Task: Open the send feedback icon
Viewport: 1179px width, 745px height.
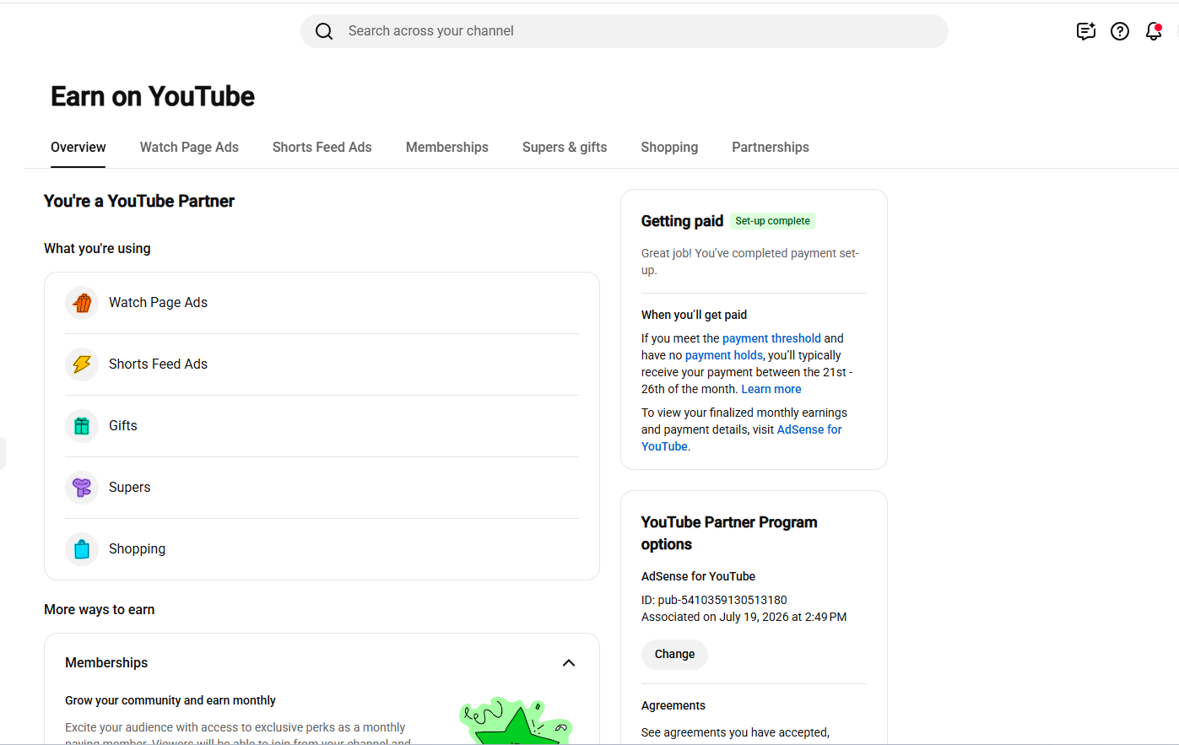Action: click(1086, 31)
